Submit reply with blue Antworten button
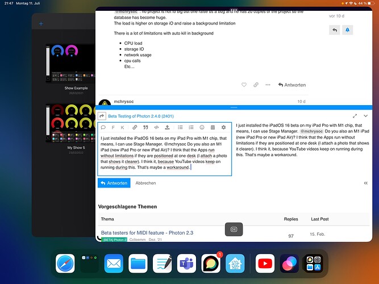 (x=114, y=183)
